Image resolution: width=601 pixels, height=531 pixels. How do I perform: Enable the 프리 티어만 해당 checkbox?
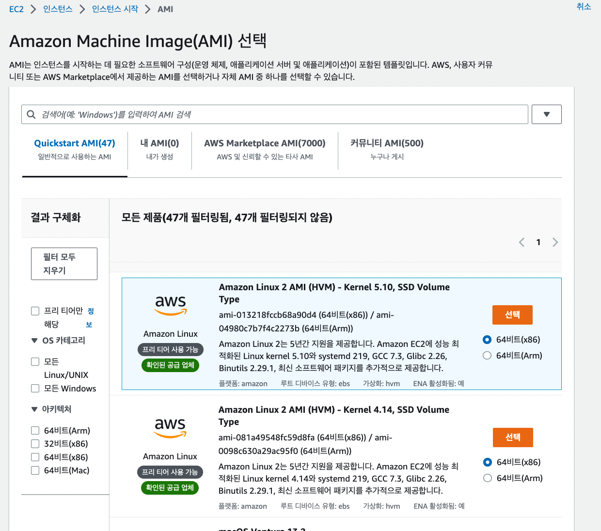point(35,311)
